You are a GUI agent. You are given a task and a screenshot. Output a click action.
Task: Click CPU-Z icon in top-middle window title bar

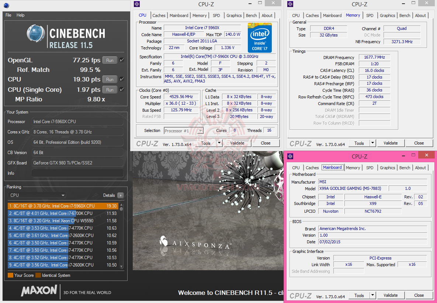[x=137, y=4]
